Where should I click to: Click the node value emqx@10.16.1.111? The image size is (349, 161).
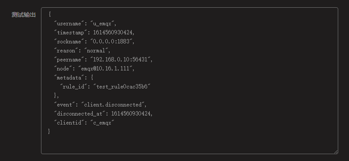tap(105, 68)
